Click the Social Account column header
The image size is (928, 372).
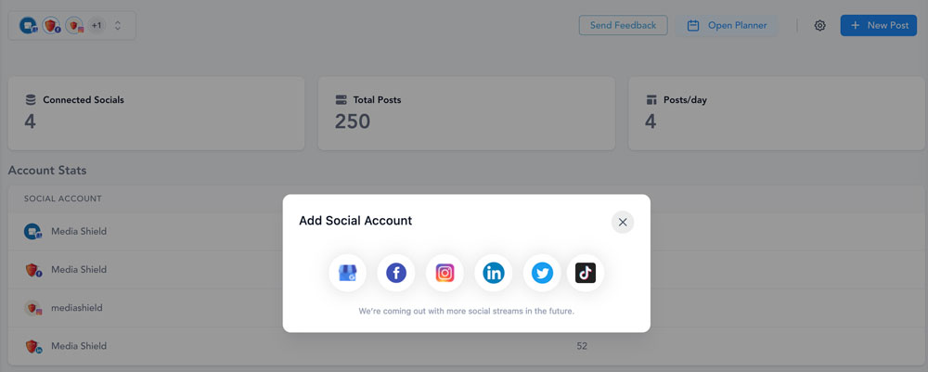tap(62, 199)
